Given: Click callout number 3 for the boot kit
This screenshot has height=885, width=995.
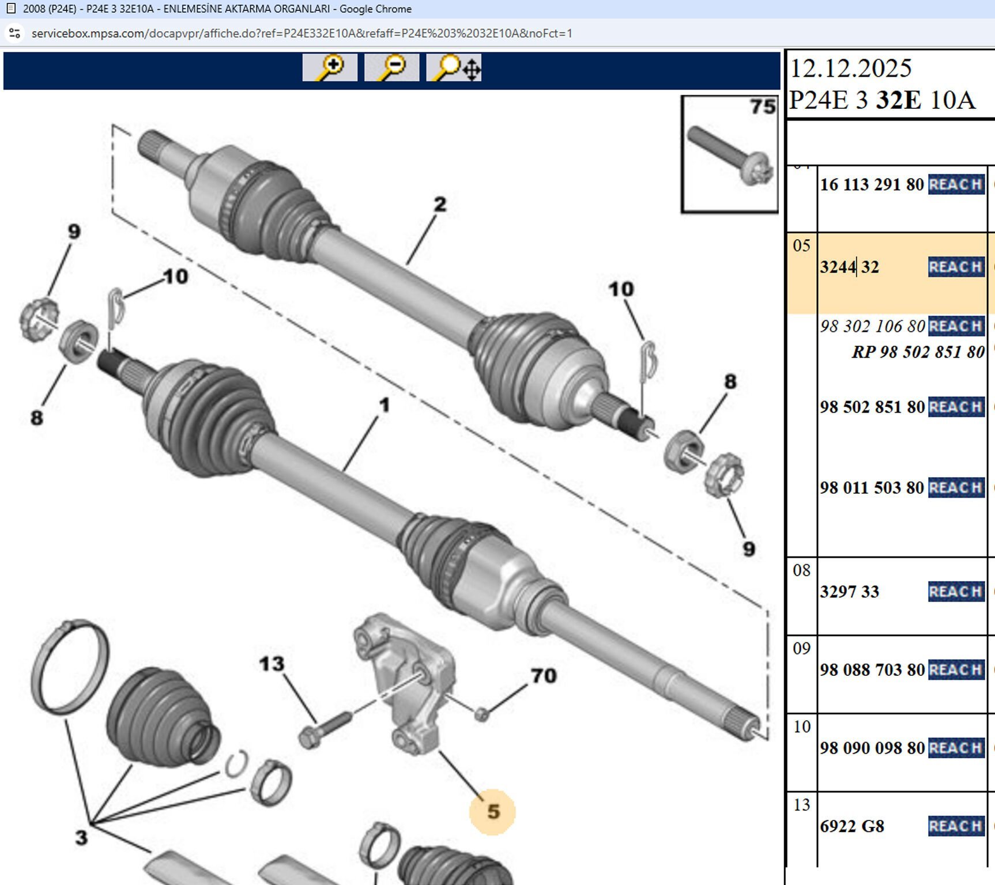Looking at the screenshot, I should (x=81, y=837).
